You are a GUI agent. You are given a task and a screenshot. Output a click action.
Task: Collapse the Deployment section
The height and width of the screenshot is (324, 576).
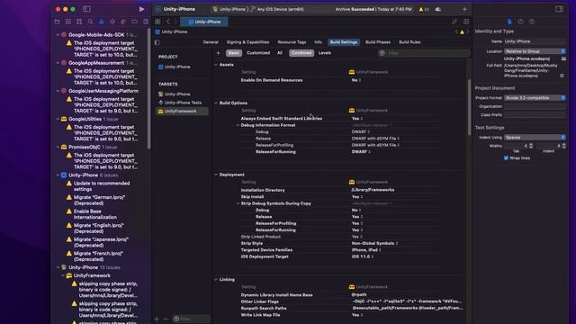(216, 175)
